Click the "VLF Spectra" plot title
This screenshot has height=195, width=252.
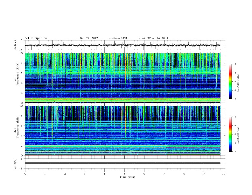coord(36,38)
